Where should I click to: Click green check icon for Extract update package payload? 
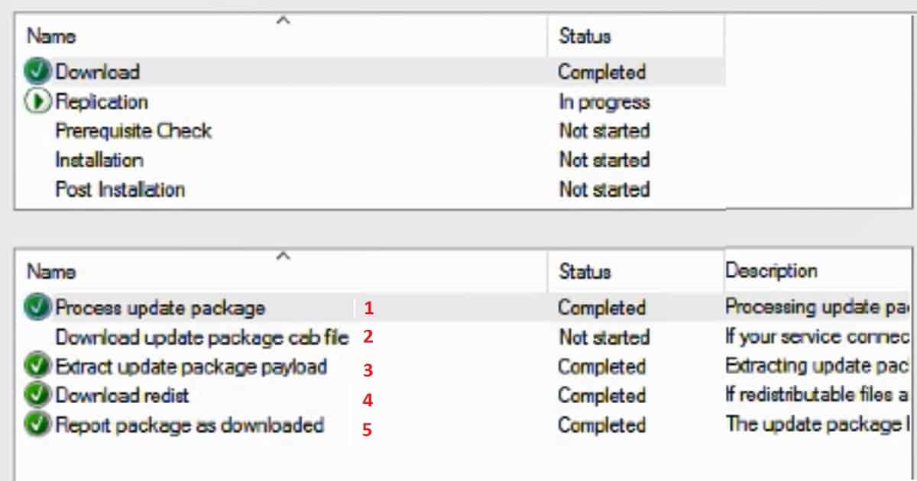coord(37,366)
